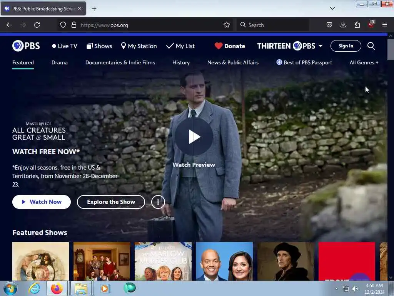Open the Shows menu item
The width and height of the screenshot is (394, 296).
click(100, 46)
